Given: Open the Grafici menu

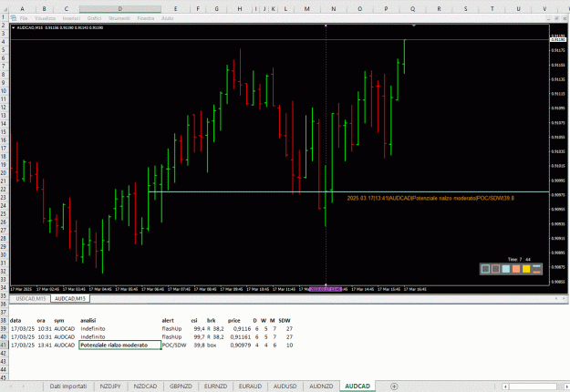Looking at the screenshot, I should click(x=94, y=18).
